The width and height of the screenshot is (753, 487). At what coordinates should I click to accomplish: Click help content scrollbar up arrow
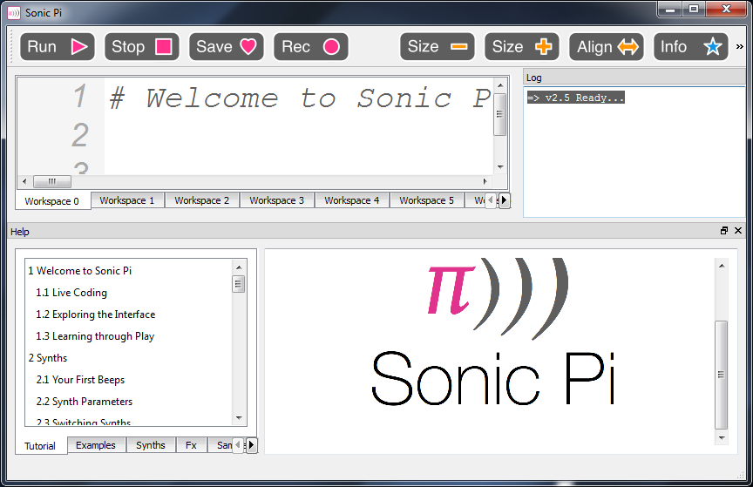pos(722,266)
